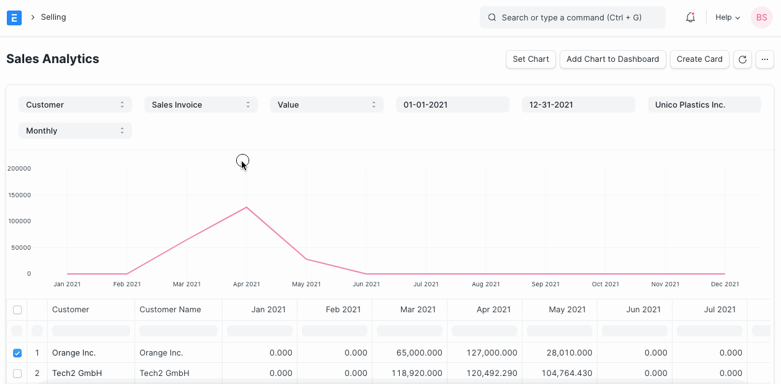Viewport: 781px width, 384px height.
Task: Open the Value based-on dropdown
Action: 327,105
